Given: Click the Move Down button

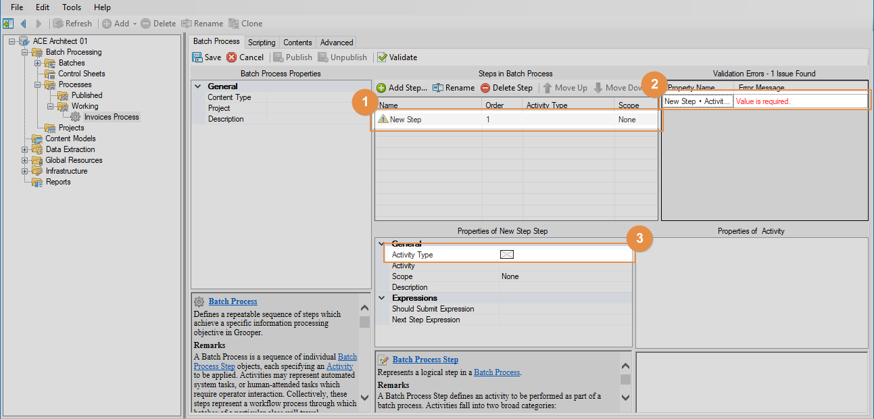Looking at the screenshot, I should [618, 88].
